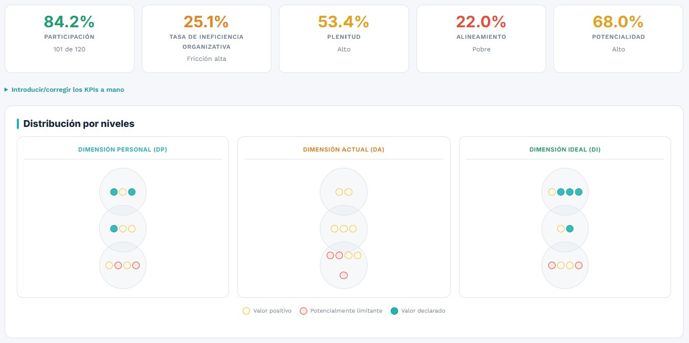Click the yellow dot in Dimensión Ideal's middle circle
The width and height of the screenshot is (689, 343).
pyautogui.click(x=561, y=229)
